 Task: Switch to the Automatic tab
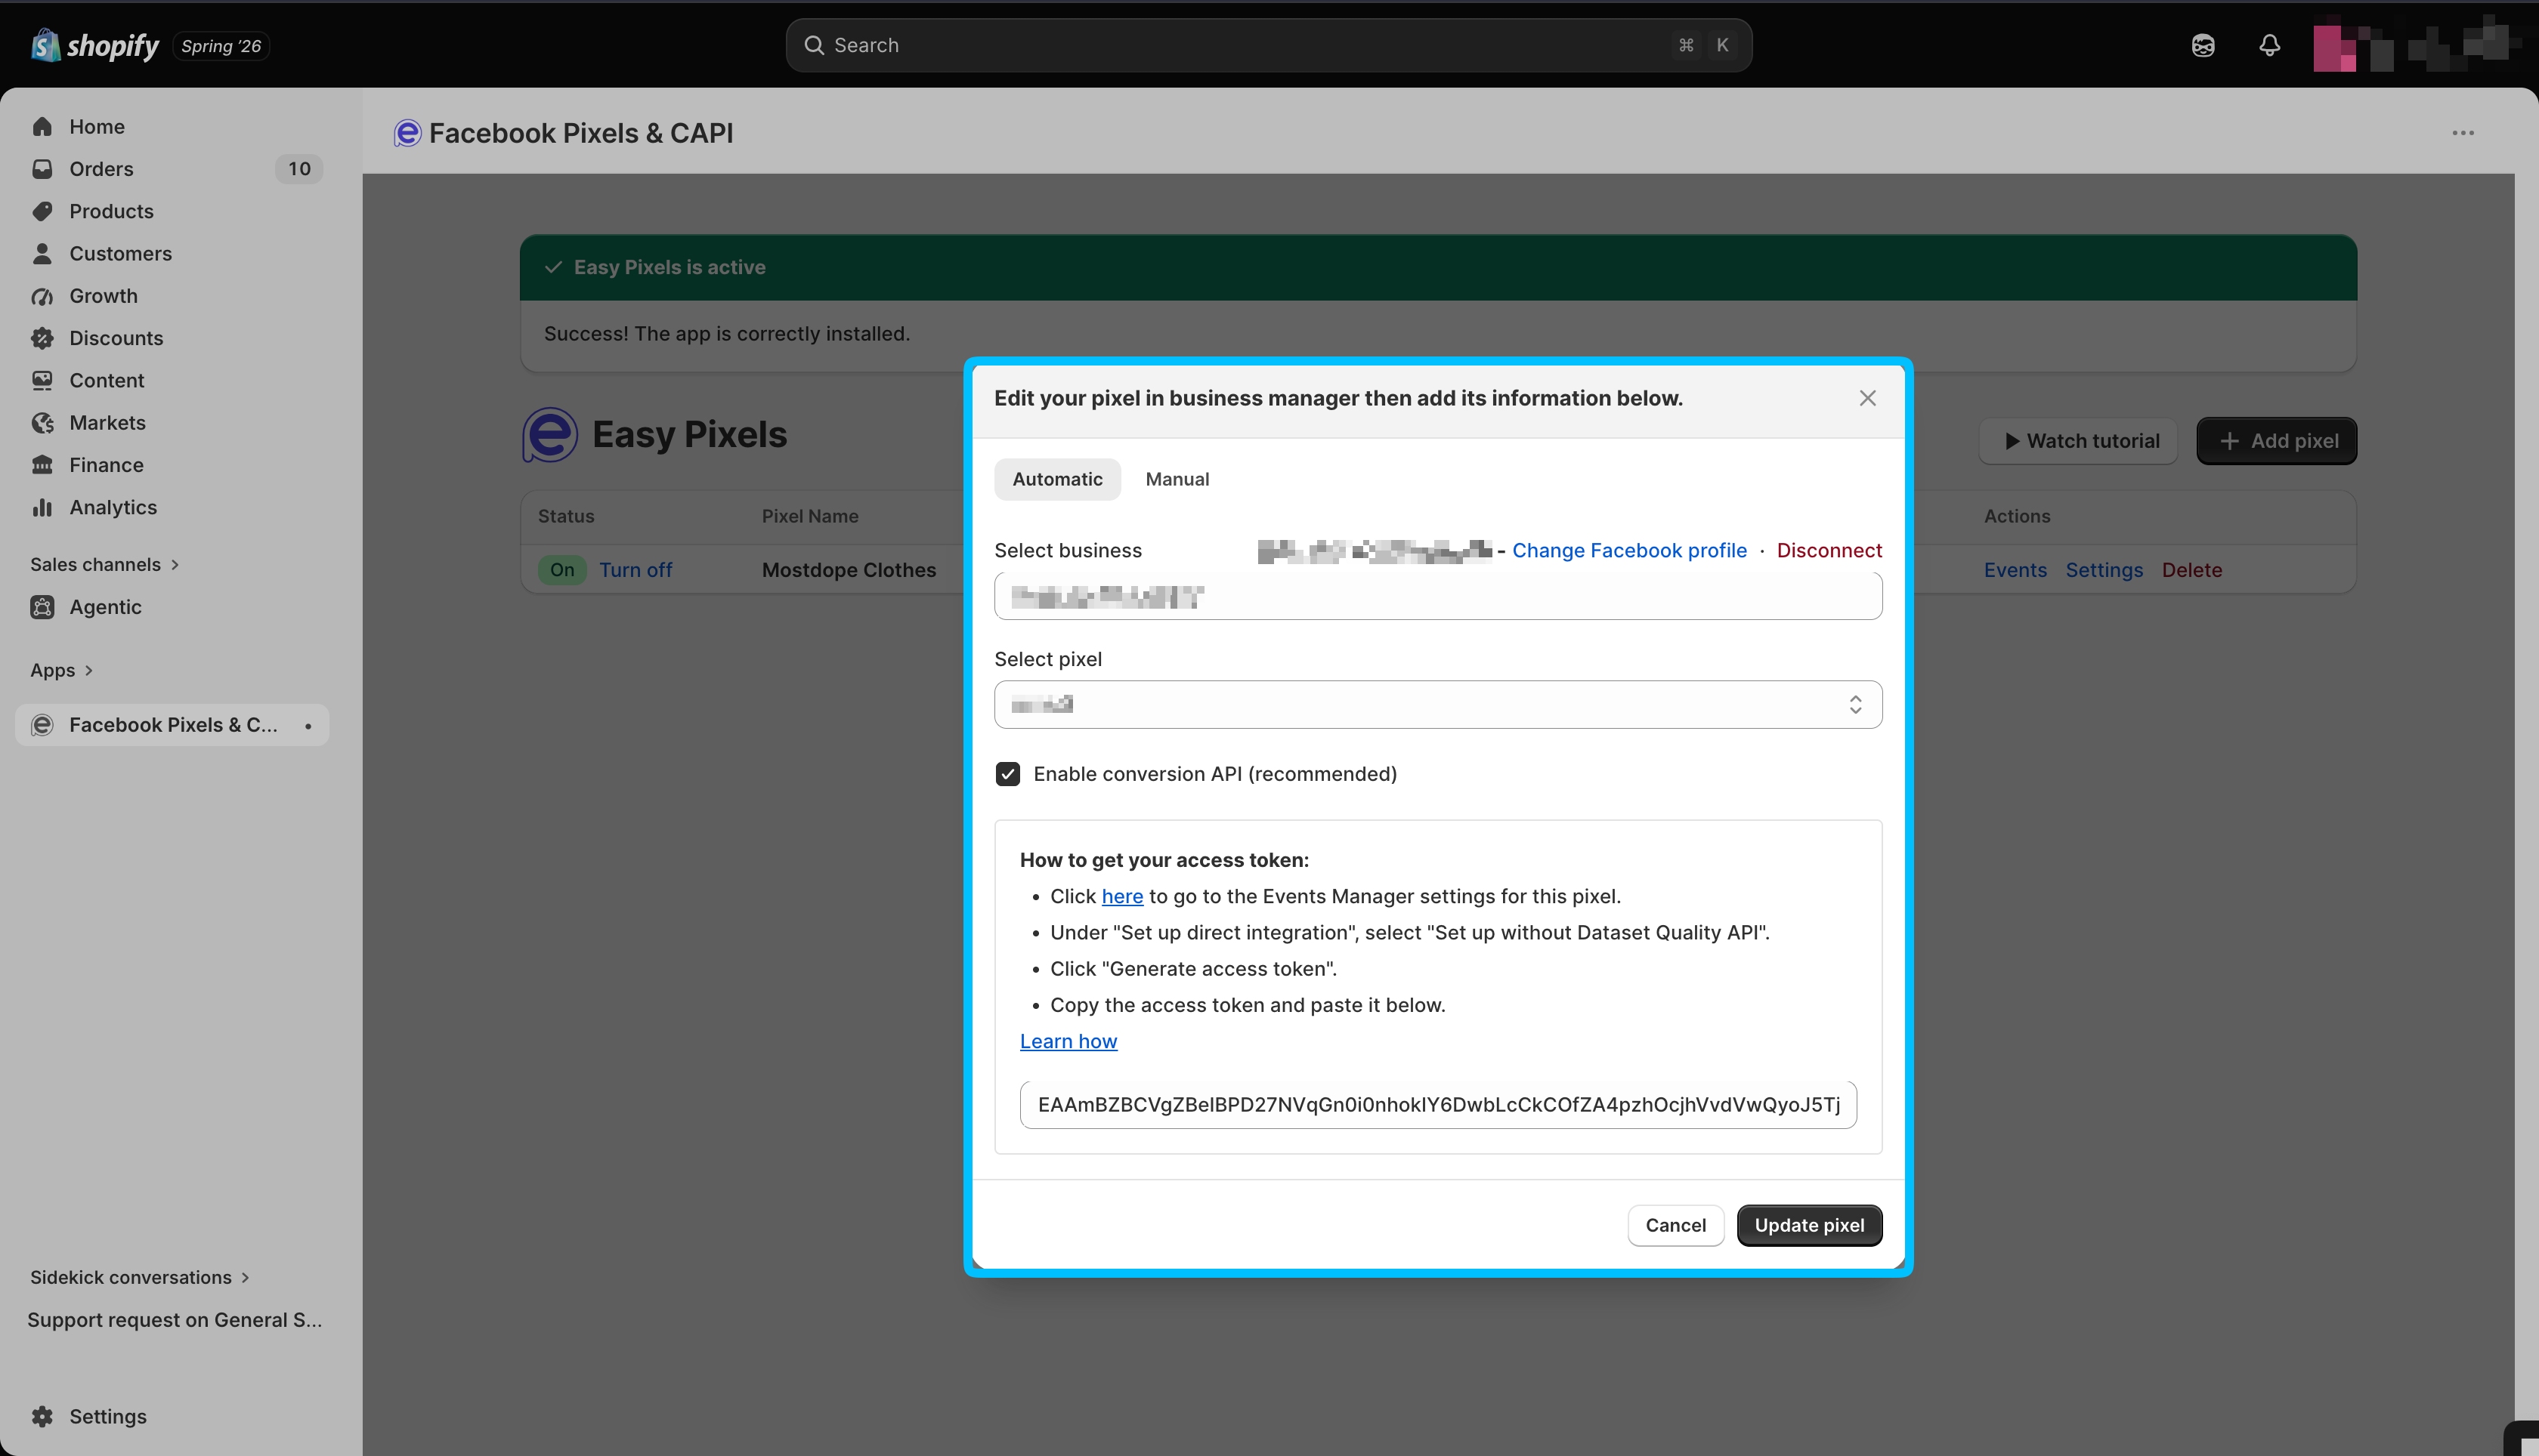(x=1057, y=479)
